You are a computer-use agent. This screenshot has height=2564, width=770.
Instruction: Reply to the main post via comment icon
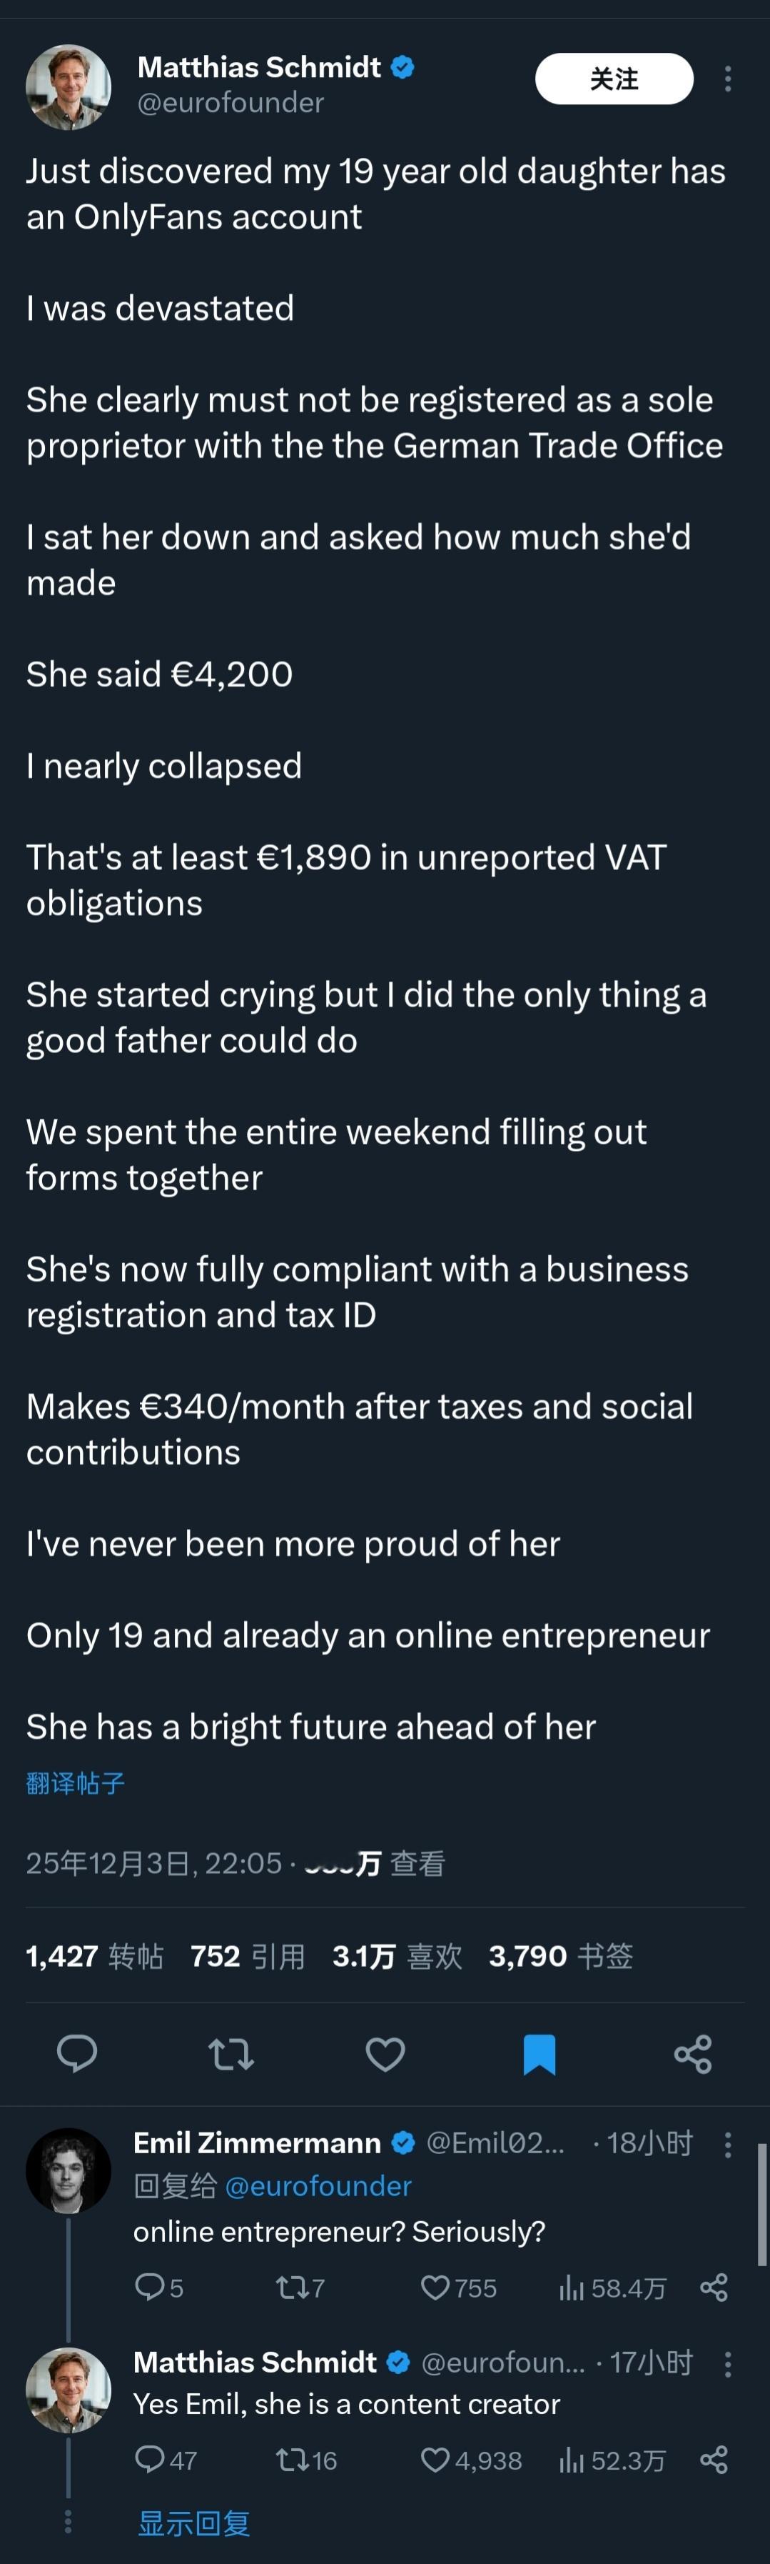(76, 2053)
